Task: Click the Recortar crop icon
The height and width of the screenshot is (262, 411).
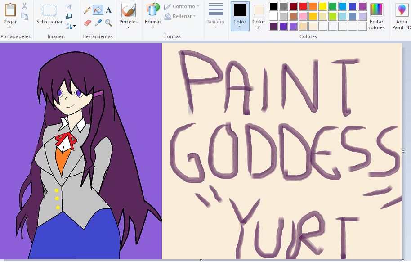Action: pyautogui.click(x=69, y=6)
